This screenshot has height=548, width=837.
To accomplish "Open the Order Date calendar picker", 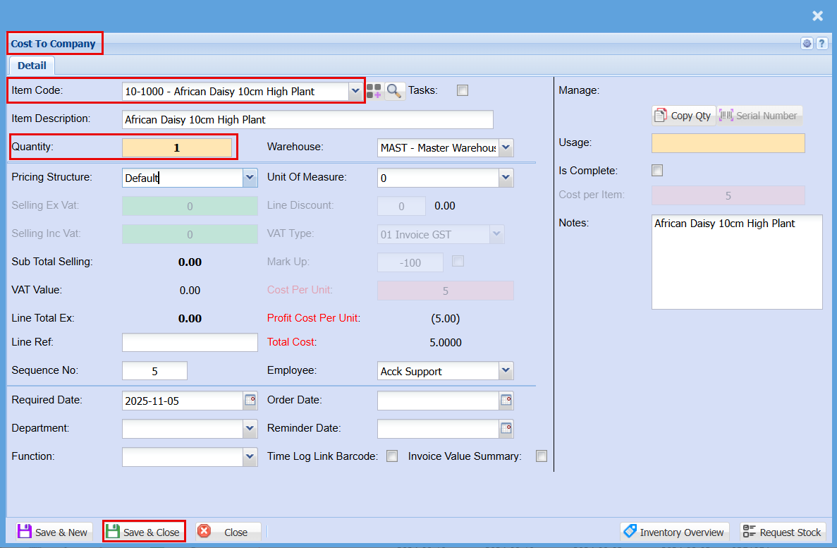I will (506, 401).
